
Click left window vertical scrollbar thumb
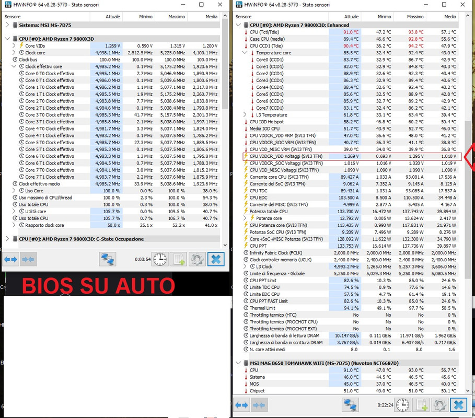(x=225, y=64)
